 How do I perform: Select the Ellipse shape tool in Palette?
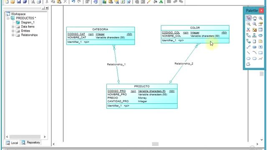249,59
